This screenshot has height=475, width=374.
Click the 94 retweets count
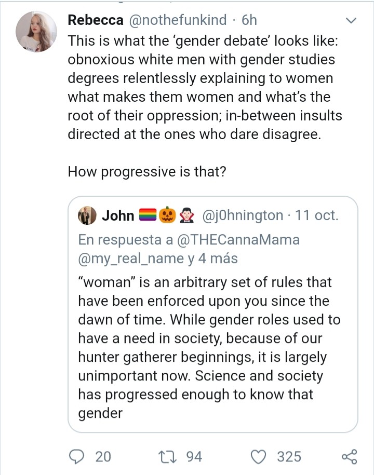coord(194,456)
